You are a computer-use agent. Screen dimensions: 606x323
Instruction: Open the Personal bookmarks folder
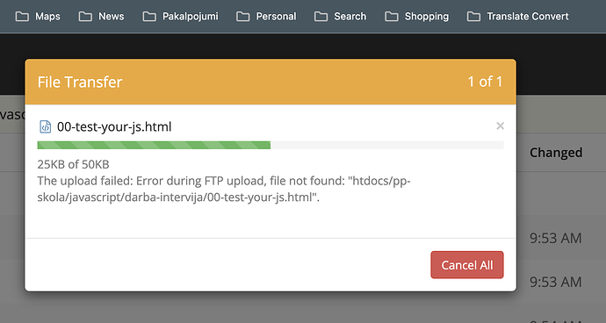266,16
